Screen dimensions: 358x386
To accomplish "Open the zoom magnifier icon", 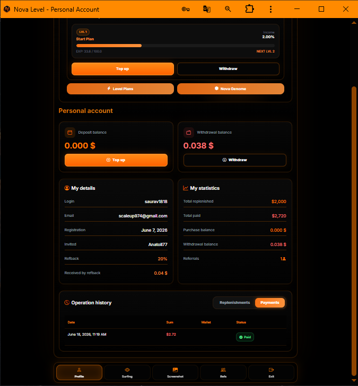I will (228, 9).
